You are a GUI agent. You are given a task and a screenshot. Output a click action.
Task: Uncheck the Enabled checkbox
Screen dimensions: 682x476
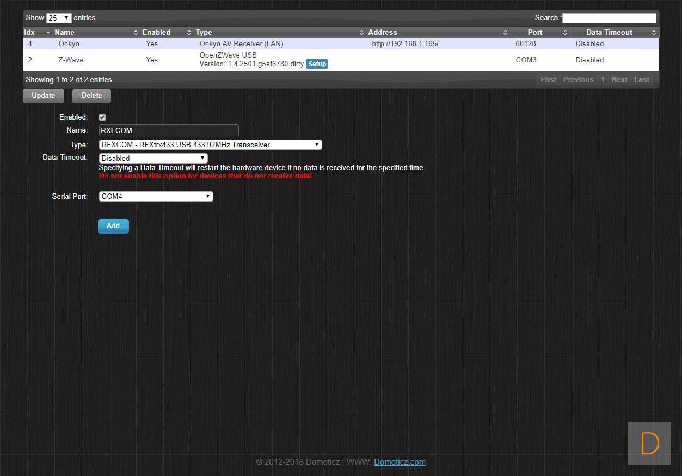(x=102, y=117)
